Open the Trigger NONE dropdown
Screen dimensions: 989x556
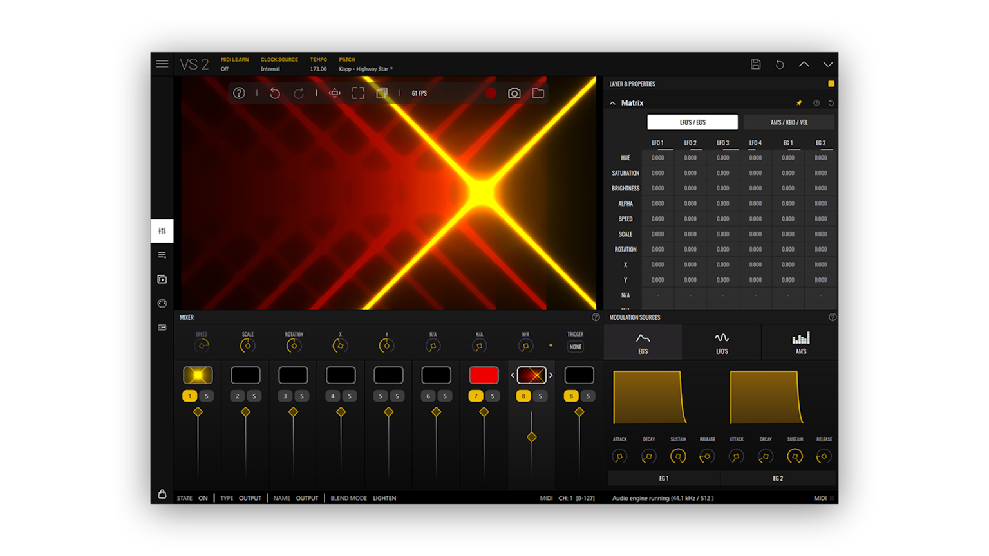(575, 347)
